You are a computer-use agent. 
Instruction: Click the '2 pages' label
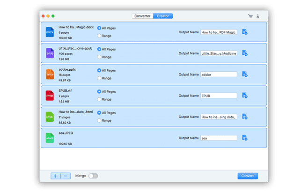click(x=64, y=96)
